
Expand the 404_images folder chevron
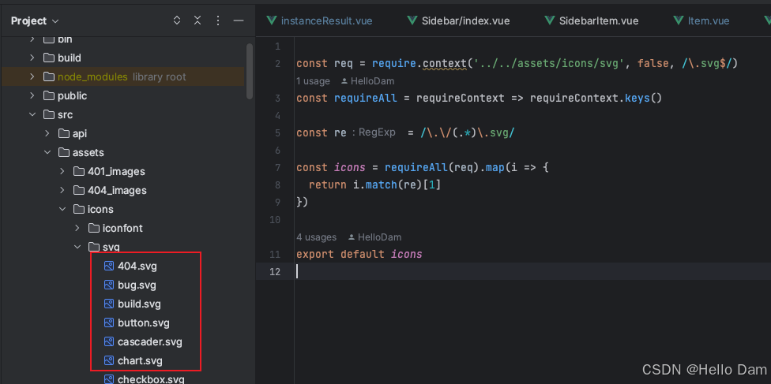coord(62,190)
